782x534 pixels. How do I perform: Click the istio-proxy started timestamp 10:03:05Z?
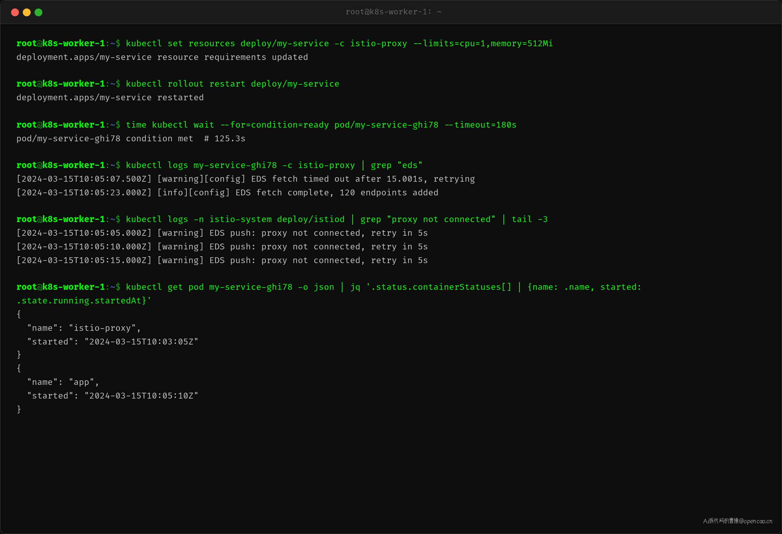(141, 342)
